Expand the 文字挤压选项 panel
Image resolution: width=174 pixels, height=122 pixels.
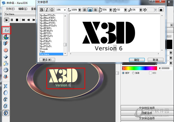(x=147, y=108)
